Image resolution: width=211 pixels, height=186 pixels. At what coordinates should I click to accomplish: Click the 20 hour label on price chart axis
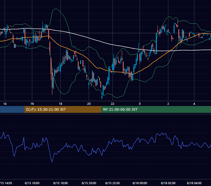point(89,104)
